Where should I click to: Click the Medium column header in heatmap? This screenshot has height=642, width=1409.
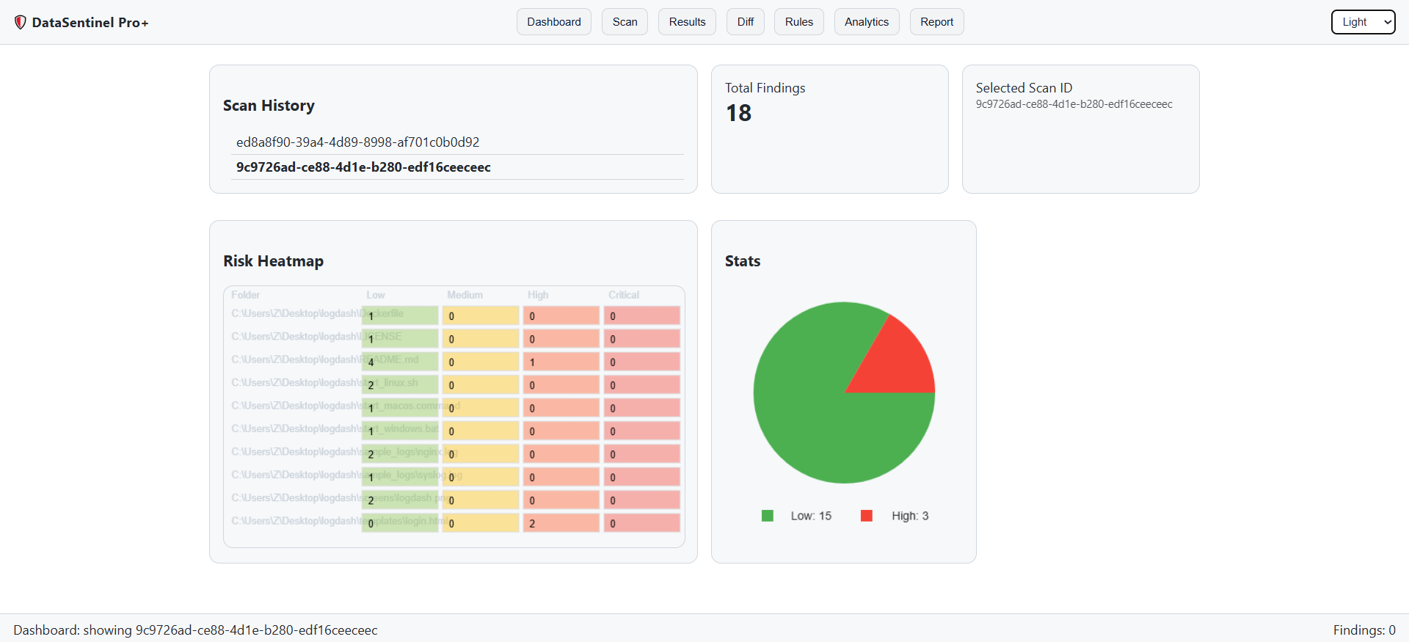pos(465,295)
